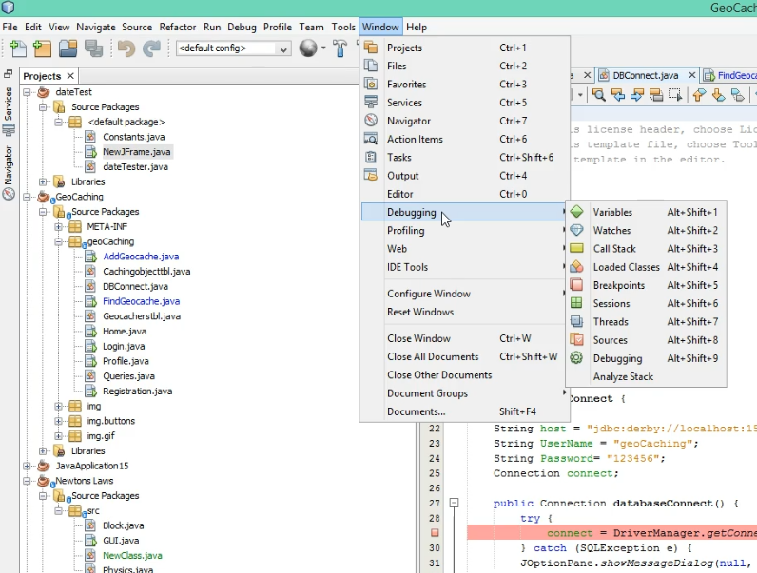Viewport: 757px width, 573px height.
Task: Open the Threads debugging window
Action: tap(646, 322)
